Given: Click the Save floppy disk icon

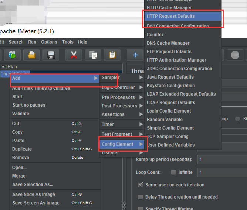Looking at the screenshot, I should (x=51, y=55).
